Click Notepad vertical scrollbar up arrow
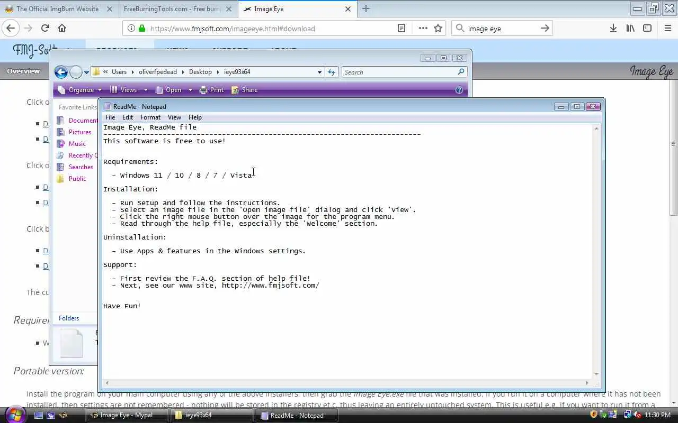 (x=596, y=128)
